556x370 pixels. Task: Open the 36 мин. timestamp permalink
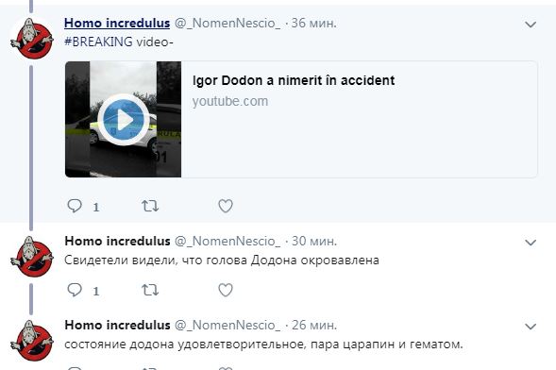click(313, 23)
